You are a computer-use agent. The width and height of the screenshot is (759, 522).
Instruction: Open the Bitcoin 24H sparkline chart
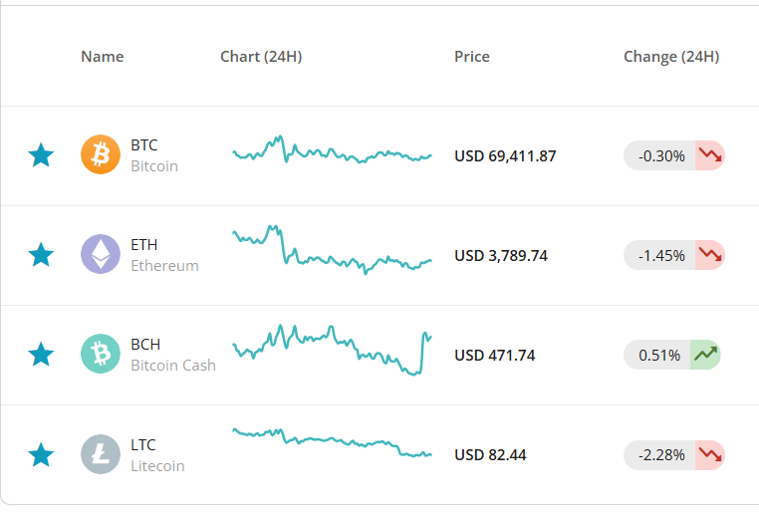coord(332,149)
